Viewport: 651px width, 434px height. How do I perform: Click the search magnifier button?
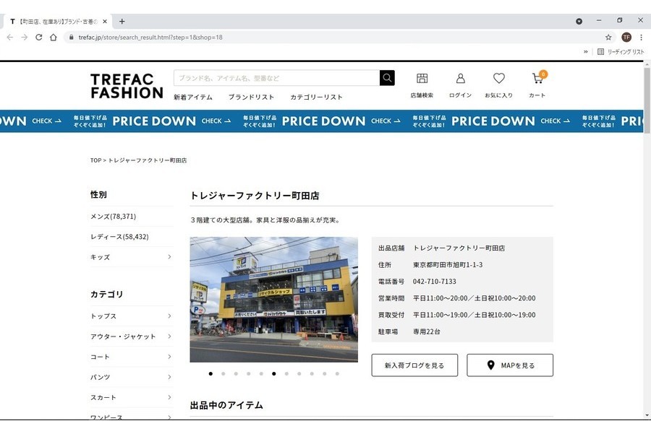point(387,77)
